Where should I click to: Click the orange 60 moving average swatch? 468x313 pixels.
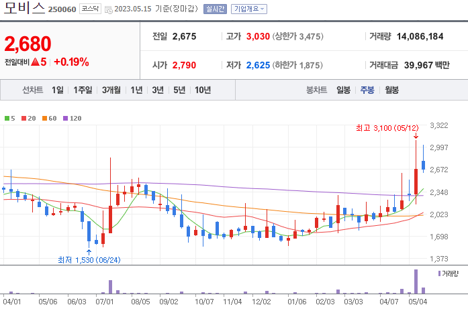[x=45, y=119]
